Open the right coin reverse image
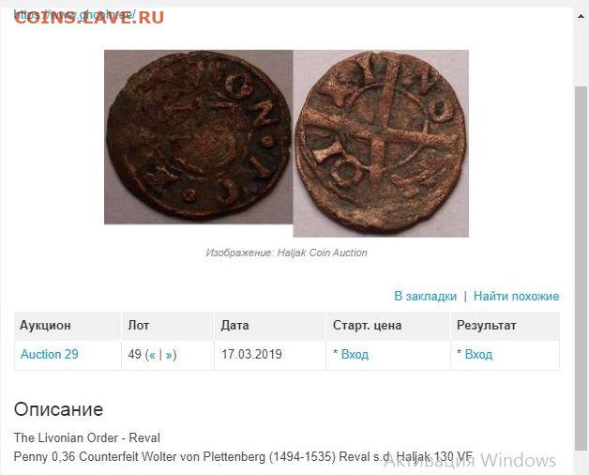The image size is (589, 475). click(x=381, y=144)
